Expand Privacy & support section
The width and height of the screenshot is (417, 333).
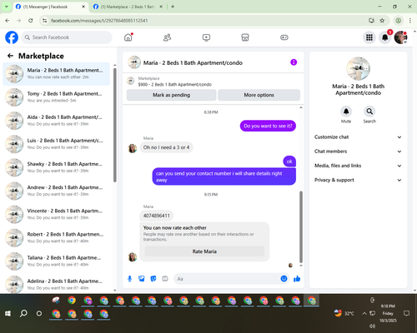[x=358, y=180]
